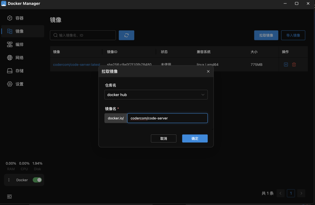
Task: Click the linux | amd64 compatibility cell
Action: pyautogui.click(x=208, y=64)
